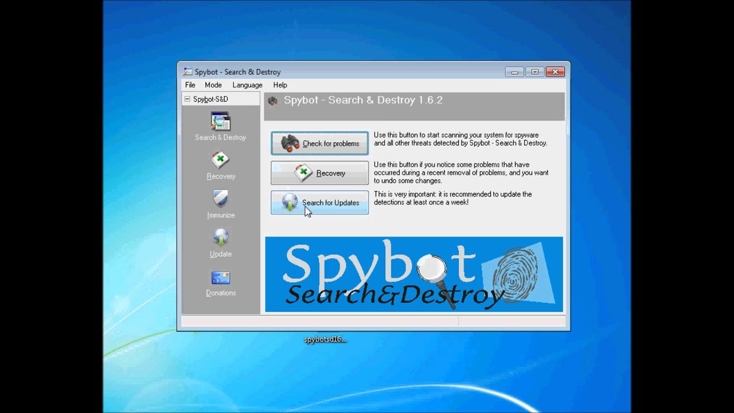The image size is (734, 413).
Task: Open the Help menu
Action: [280, 85]
